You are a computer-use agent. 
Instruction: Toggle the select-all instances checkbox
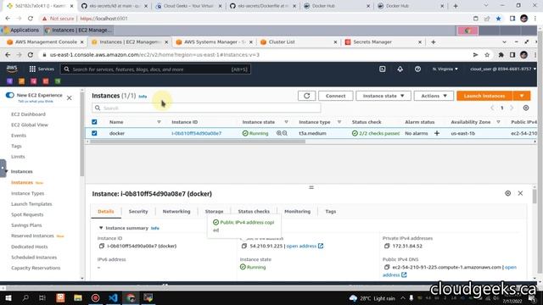click(x=94, y=122)
